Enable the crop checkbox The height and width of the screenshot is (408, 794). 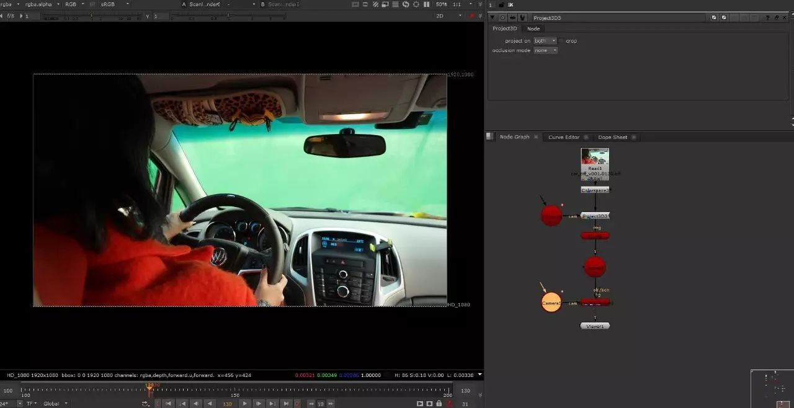coord(561,41)
